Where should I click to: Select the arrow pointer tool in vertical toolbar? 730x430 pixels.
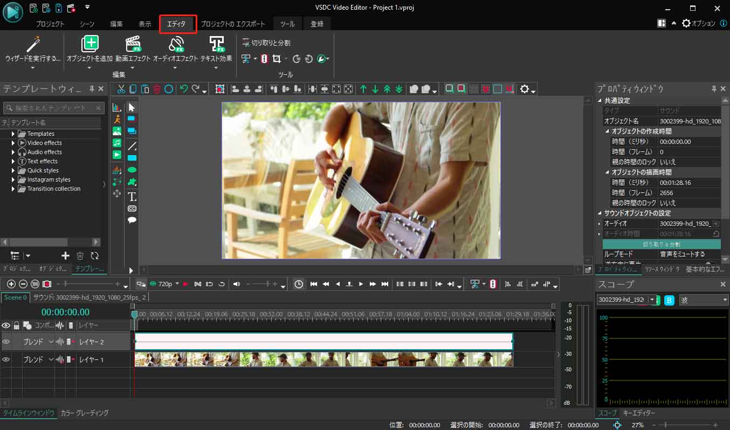[x=132, y=108]
